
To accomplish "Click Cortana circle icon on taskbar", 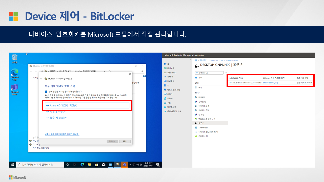I will coord(68,165).
